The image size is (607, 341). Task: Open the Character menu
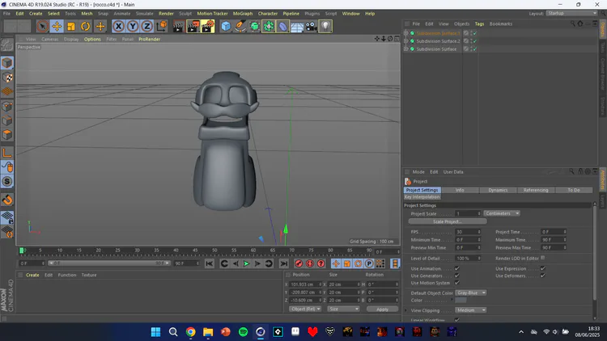pos(268,14)
